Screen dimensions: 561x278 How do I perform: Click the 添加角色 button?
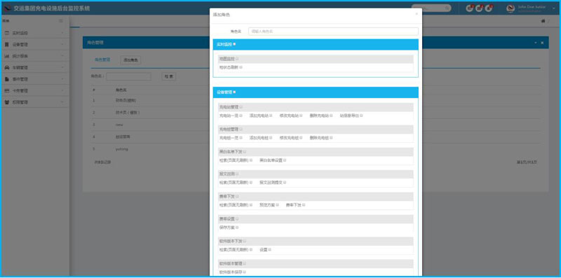[x=130, y=60]
